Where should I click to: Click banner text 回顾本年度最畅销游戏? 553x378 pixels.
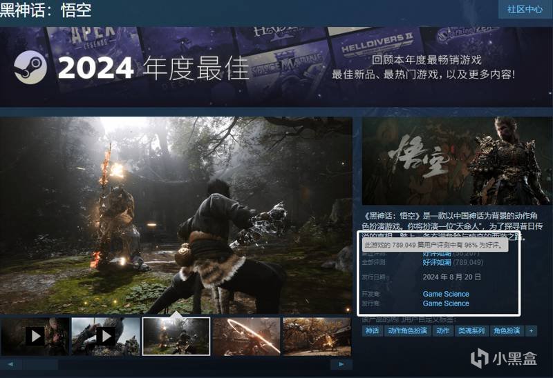click(427, 60)
